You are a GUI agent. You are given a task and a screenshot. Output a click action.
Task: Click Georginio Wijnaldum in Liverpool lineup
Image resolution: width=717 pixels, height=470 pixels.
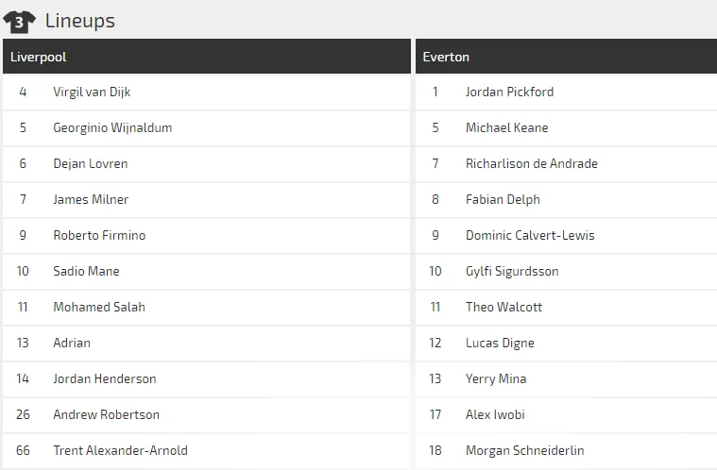tap(112, 127)
